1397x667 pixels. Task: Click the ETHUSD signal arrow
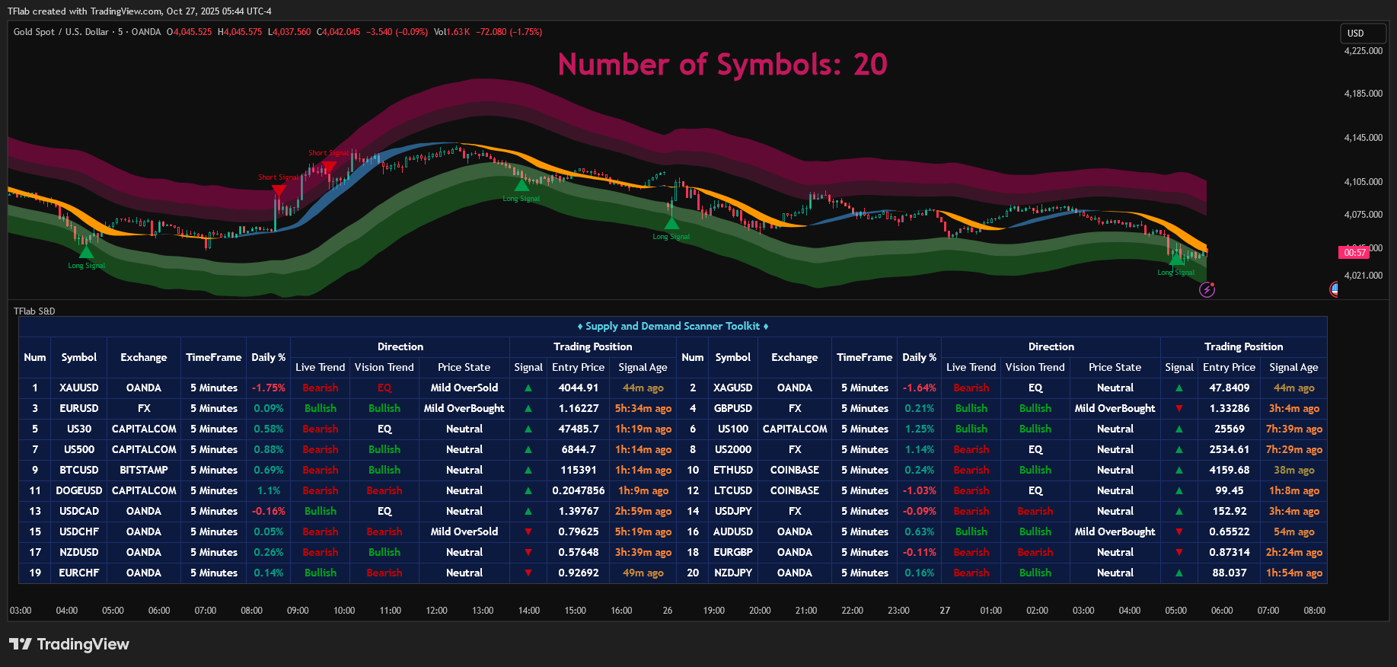(x=1179, y=470)
